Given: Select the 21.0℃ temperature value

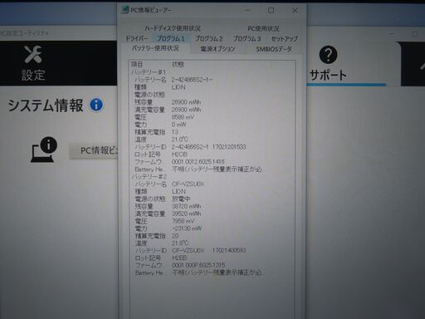Looking at the screenshot, I should 180,140.
